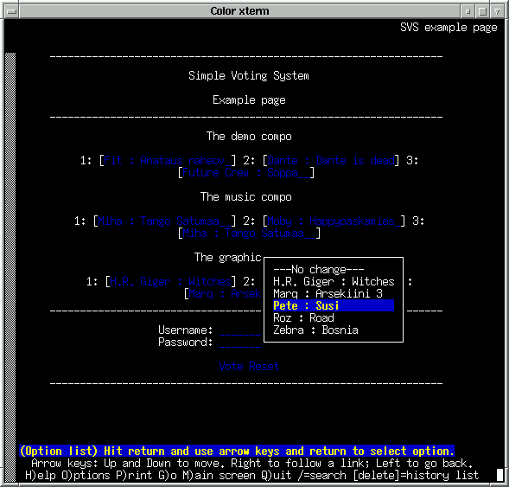The width and height of the screenshot is (509, 487).
Task: Click the Username input field
Action: click(x=240, y=330)
